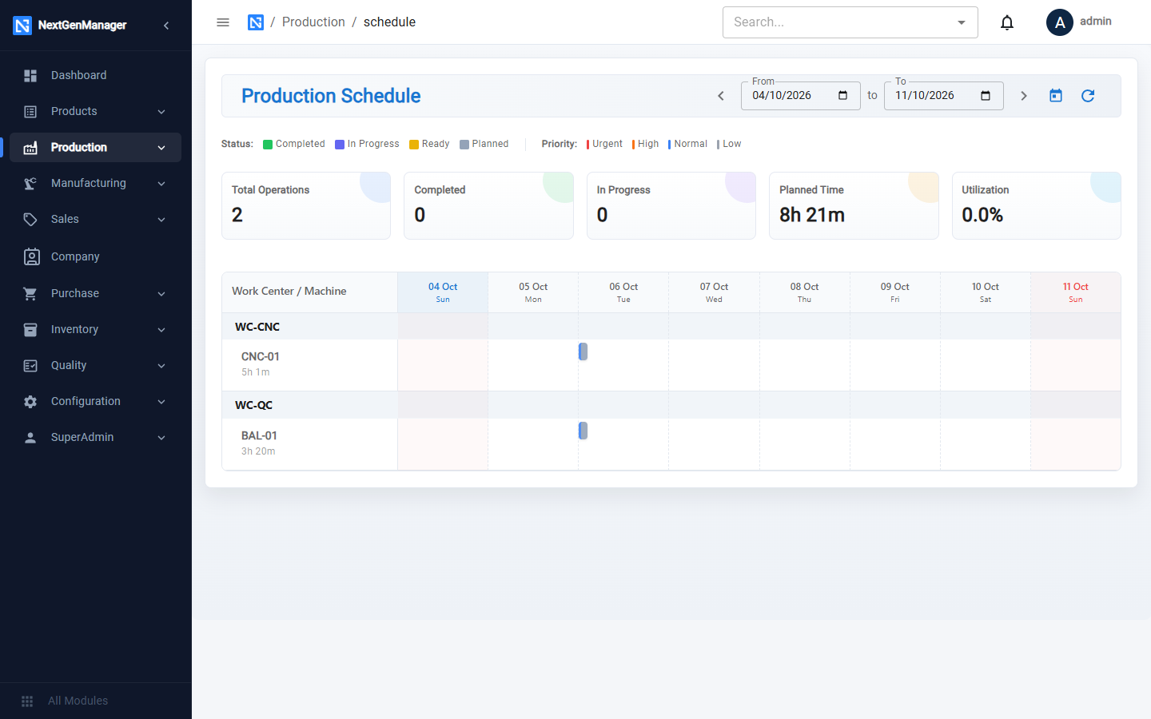Expand the Manufacturing menu
The image size is (1151, 719).
click(96, 183)
